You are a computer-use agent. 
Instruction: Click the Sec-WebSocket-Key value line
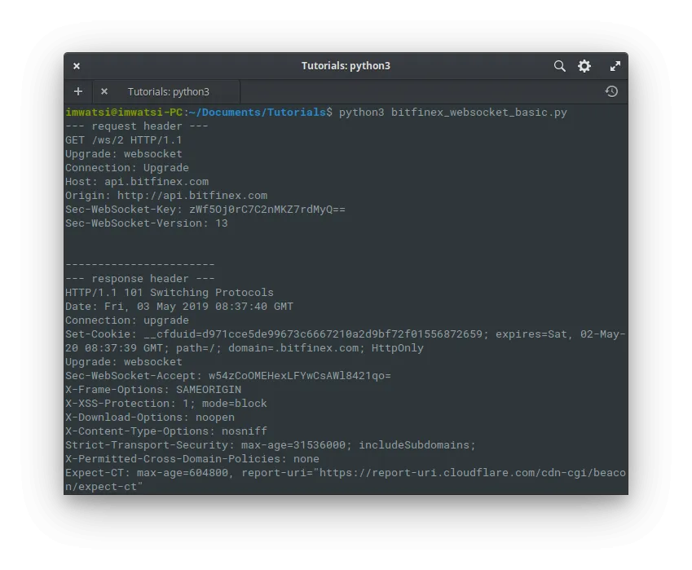(x=205, y=210)
